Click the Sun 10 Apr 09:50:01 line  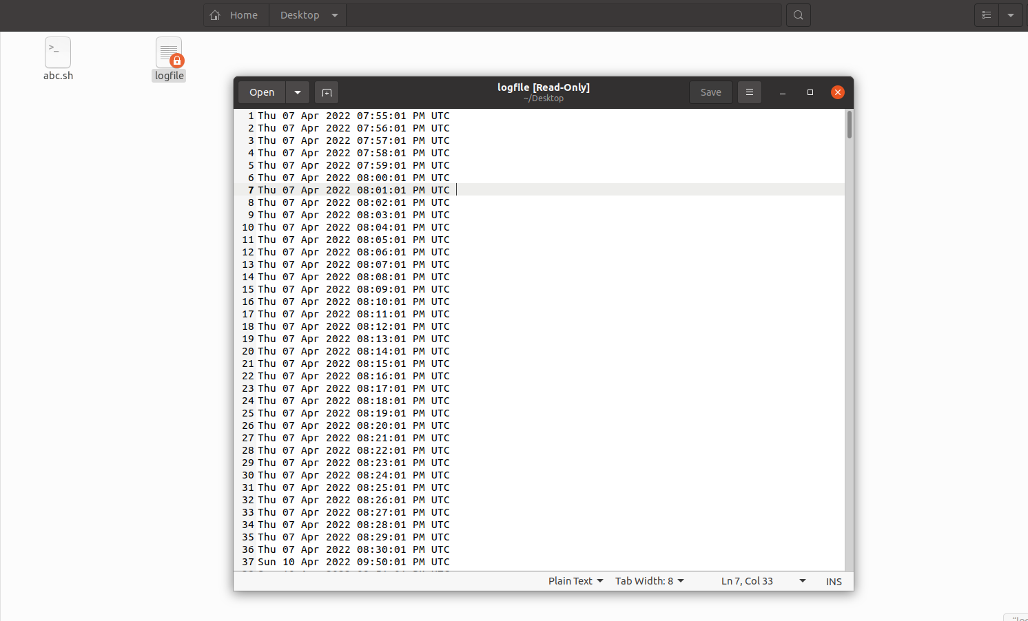coord(353,562)
